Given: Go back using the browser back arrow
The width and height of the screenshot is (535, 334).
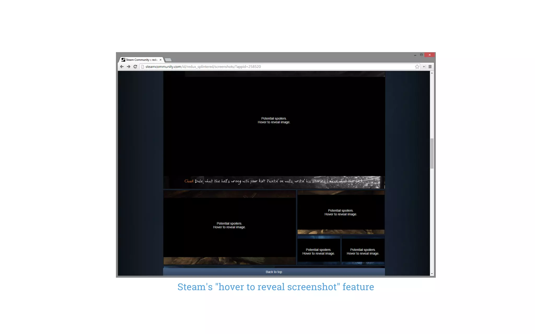Looking at the screenshot, I should [x=122, y=67].
